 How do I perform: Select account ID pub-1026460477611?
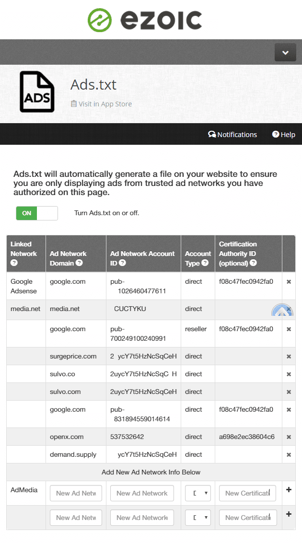tap(138, 287)
